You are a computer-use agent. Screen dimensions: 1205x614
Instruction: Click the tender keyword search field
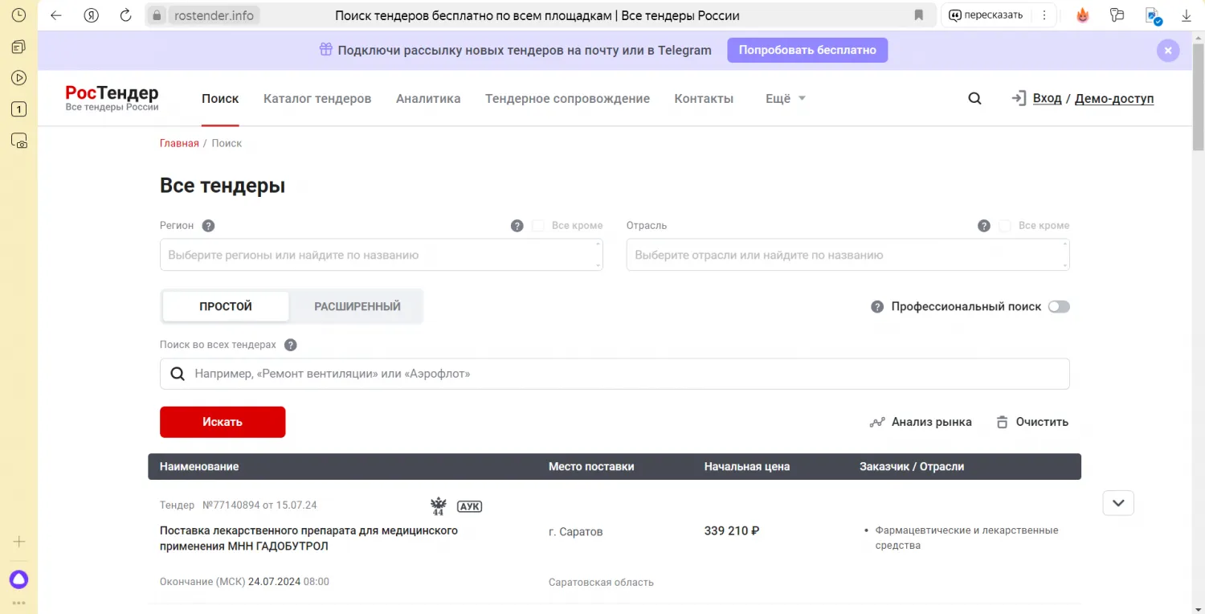(x=627, y=374)
